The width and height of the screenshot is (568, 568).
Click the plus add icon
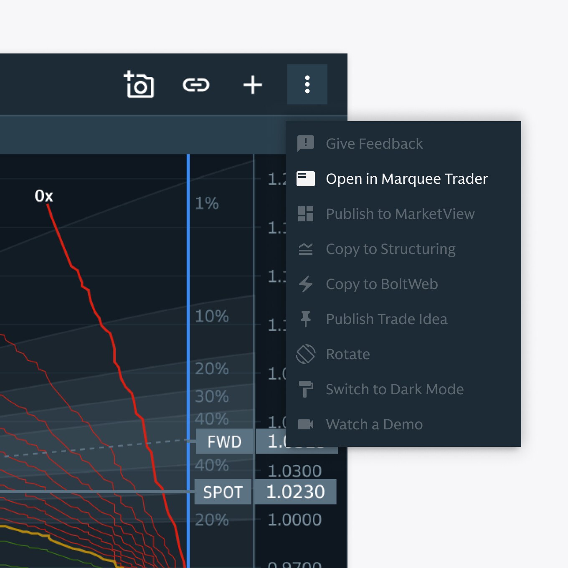point(253,85)
